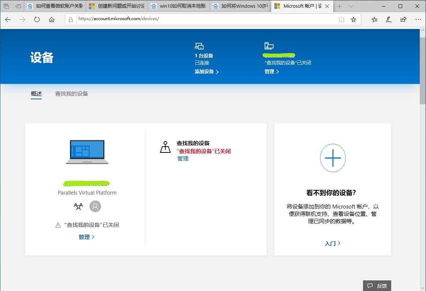This screenshot has width=426, height=291.
Task: Click 管理 link under find my device
Action: (183, 159)
